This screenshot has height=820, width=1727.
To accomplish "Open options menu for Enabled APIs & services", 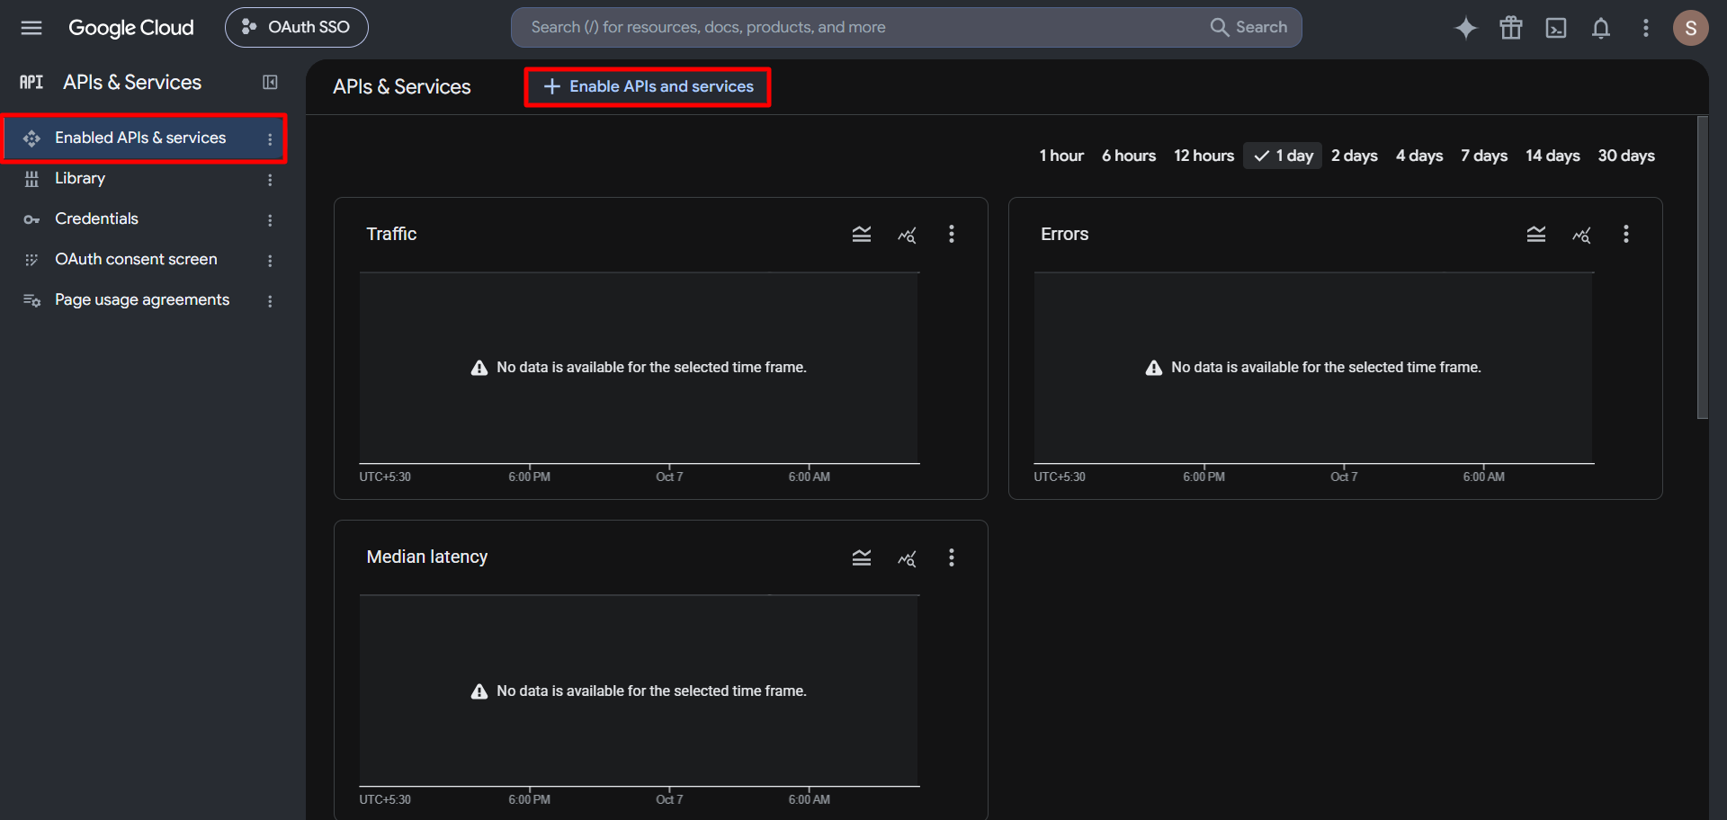I will point(270,139).
